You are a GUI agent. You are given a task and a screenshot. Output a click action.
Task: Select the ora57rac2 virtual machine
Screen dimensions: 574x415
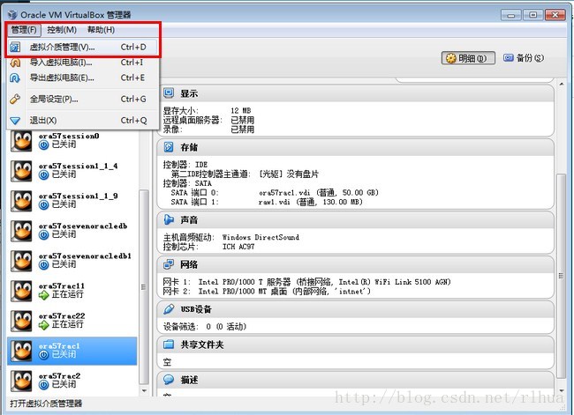click(x=72, y=381)
